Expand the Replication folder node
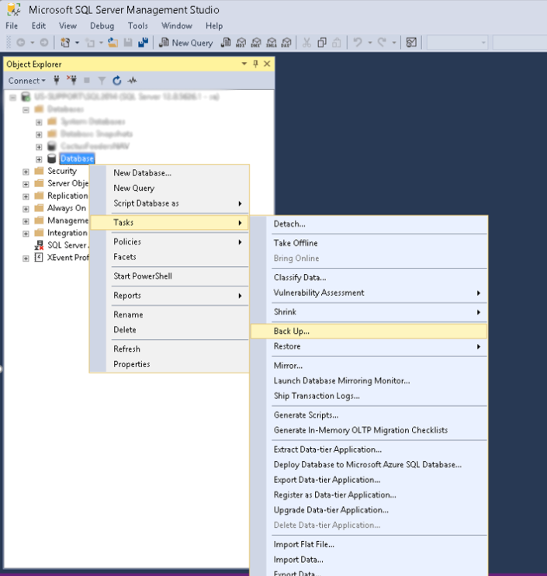 click(26, 196)
